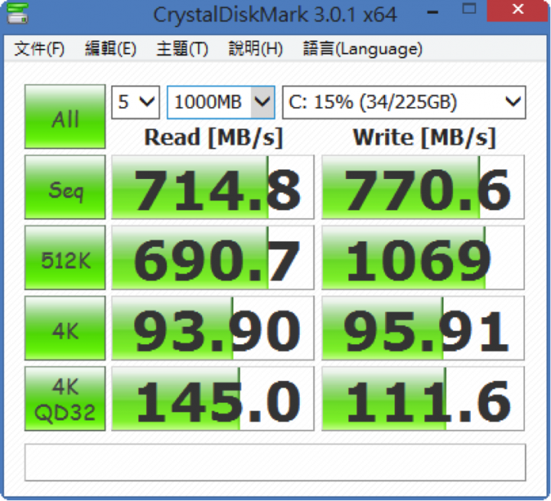Start the Seq benchmark test
The image size is (551, 501).
click(65, 187)
